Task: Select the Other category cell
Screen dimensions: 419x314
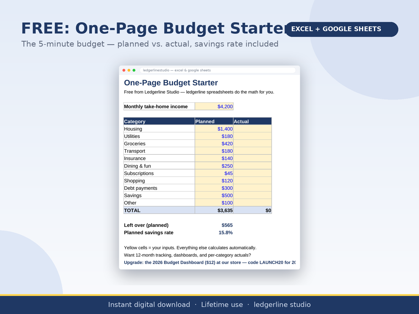Action: tap(159, 203)
